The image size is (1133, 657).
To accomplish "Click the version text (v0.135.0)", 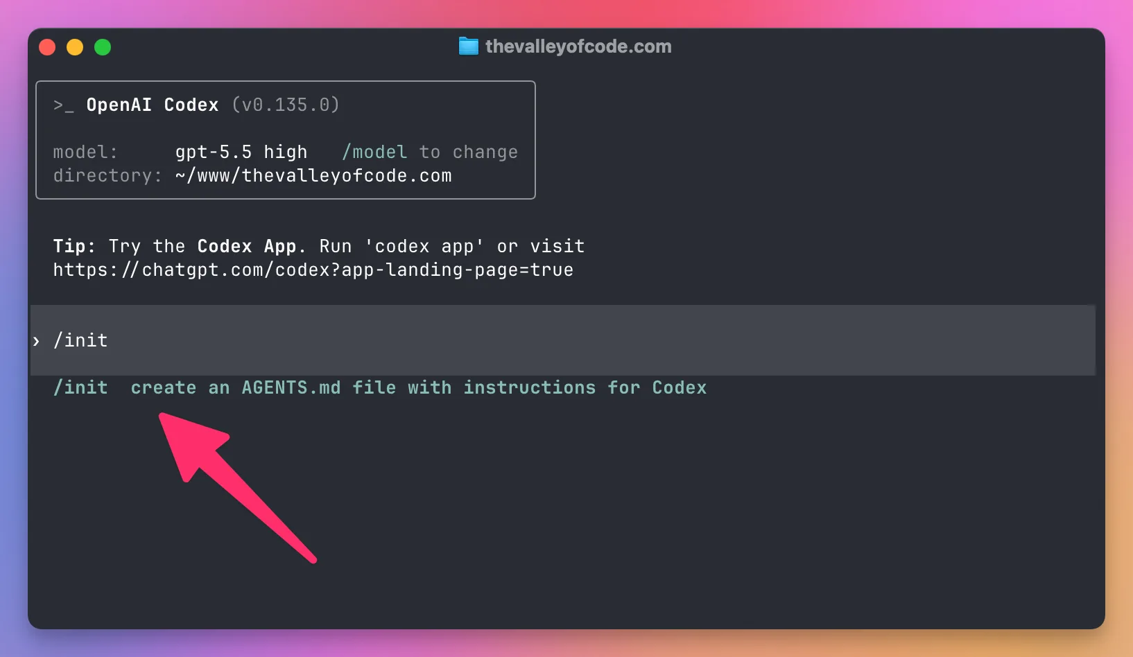I will pyautogui.click(x=286, y=105).
